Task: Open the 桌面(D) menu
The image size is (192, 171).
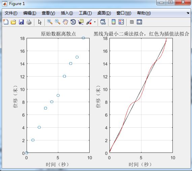Action: (104, 13)
